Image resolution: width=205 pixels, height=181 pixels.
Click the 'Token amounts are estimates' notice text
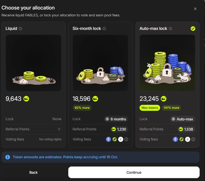(x=65, y=157)
